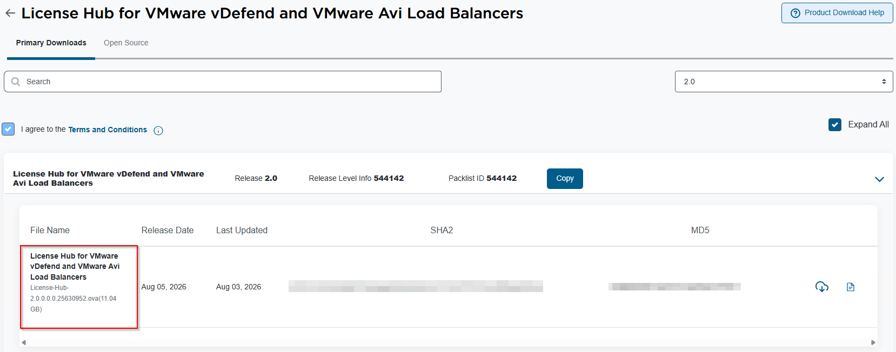896x352 pixels.
Task: Switch to the Open Source tab
Action: pyautogui.click(x=126, y=43)
